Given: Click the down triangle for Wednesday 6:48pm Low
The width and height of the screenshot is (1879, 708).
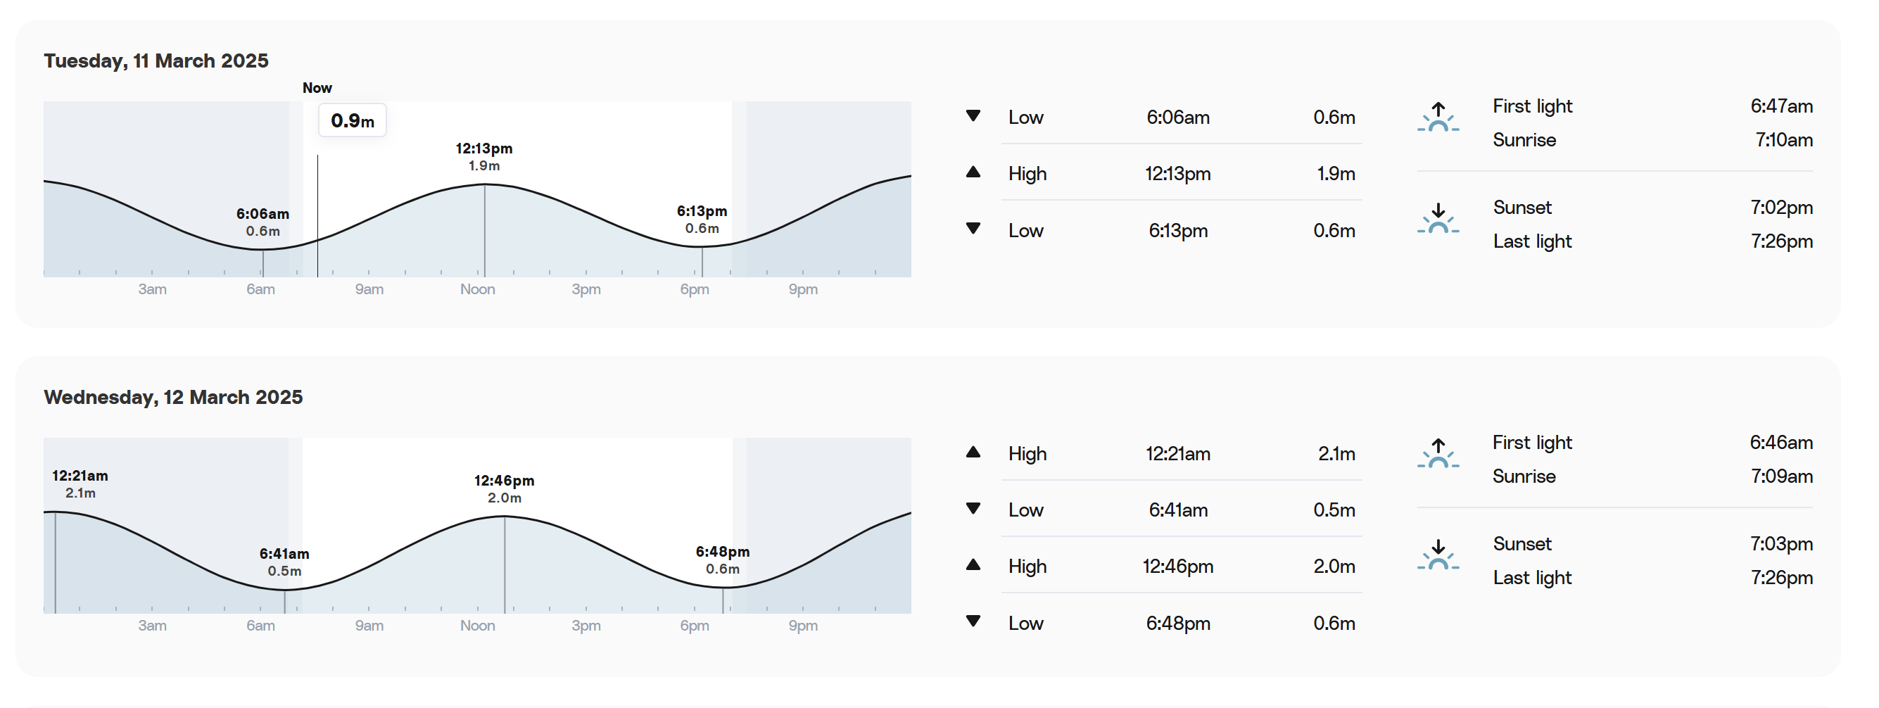Looking at the screenshot, I should point(973,621).
